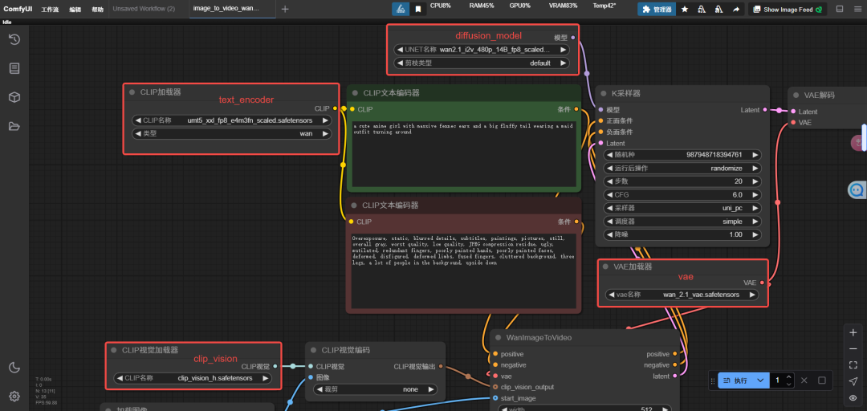The height and width of the screenshot is (411, 867).
Task: Open the 类型 wan selector
Action: [x=232, y=133]
